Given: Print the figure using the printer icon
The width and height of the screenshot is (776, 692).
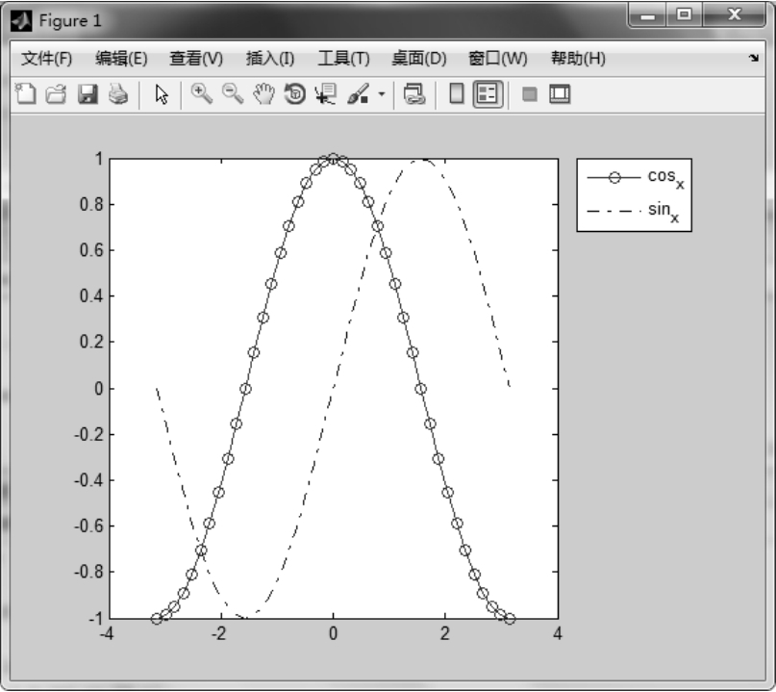Looking at the screenshot, I should point(117,94).
